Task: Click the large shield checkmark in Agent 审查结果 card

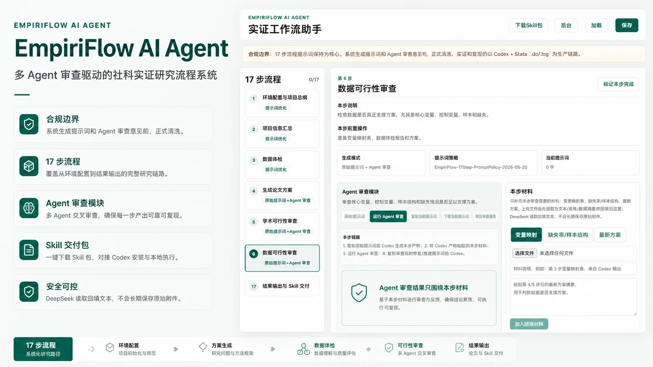Action: coord(359,293)
